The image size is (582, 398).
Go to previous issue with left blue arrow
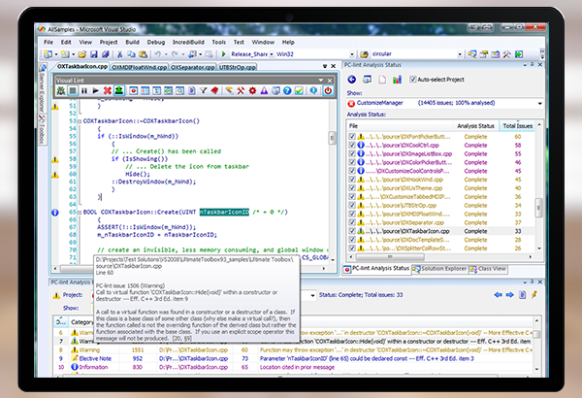click(x=499, y=295)
